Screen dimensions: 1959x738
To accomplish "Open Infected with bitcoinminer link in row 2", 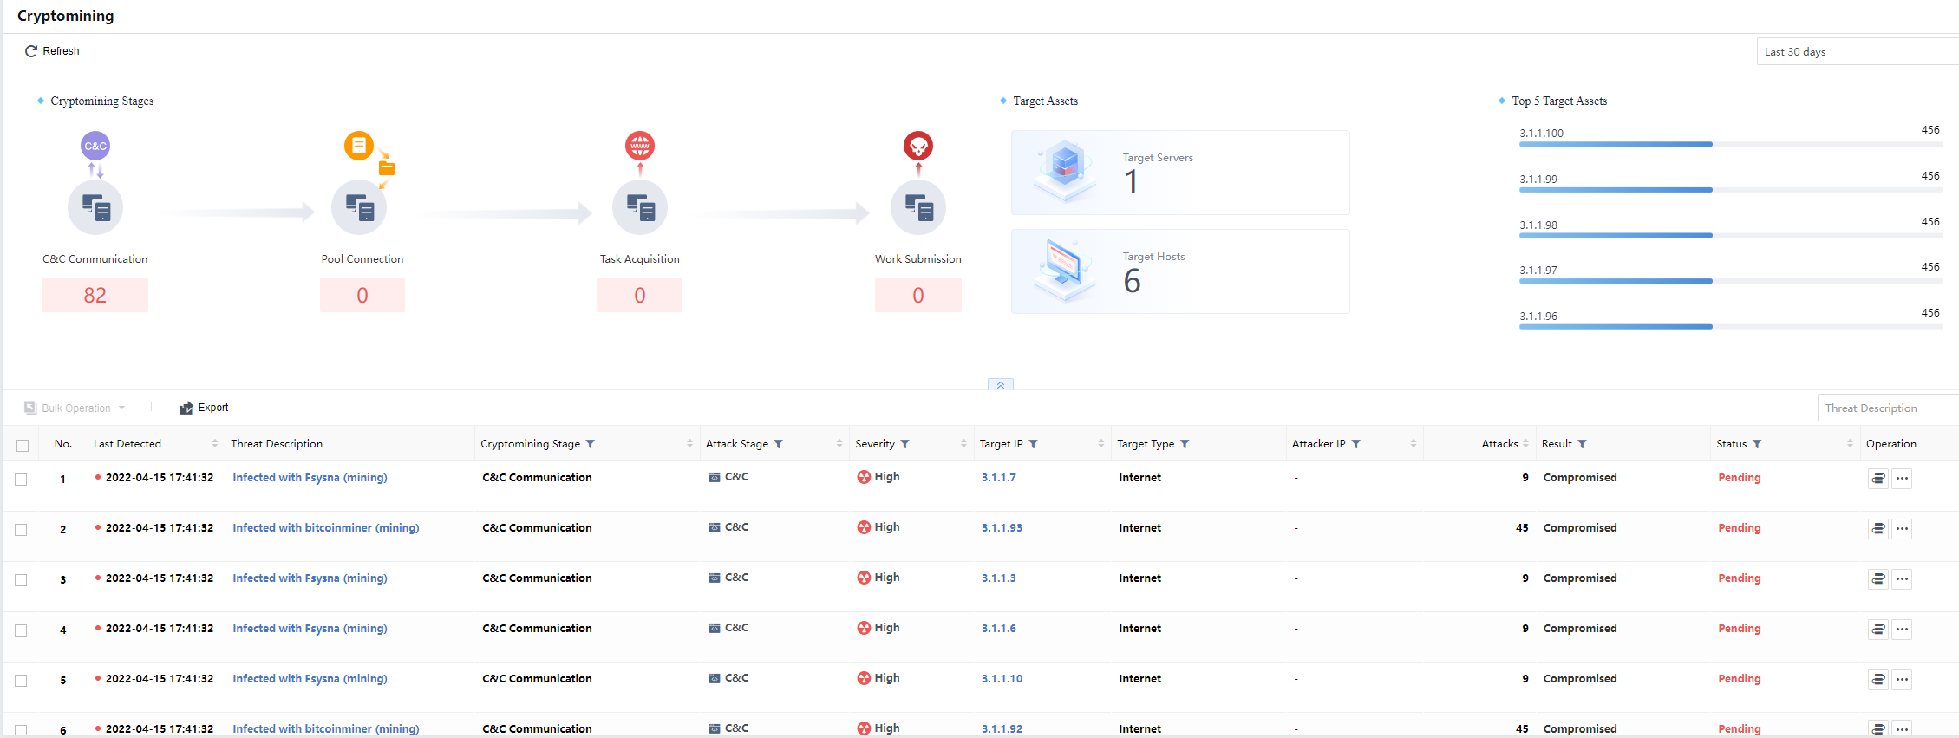I will pyautogui.click(x=325, y=528).
